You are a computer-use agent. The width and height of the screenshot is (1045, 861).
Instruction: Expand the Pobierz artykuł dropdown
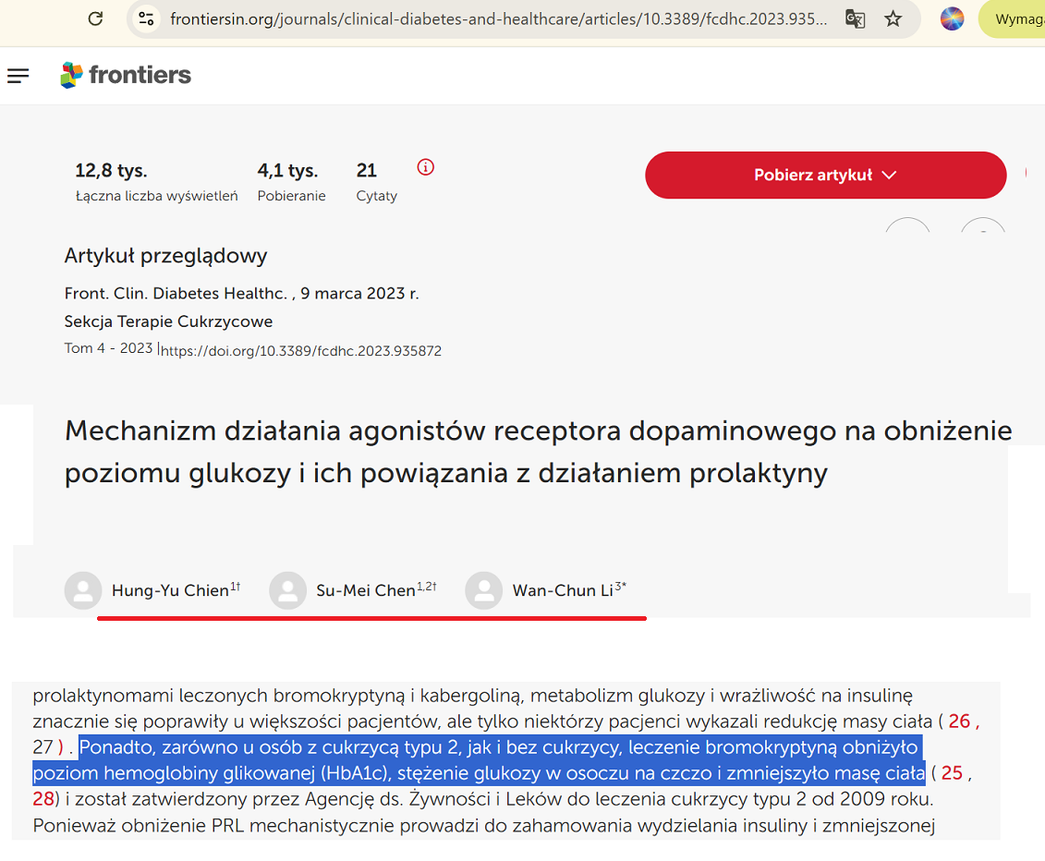[x=825, y=175]
